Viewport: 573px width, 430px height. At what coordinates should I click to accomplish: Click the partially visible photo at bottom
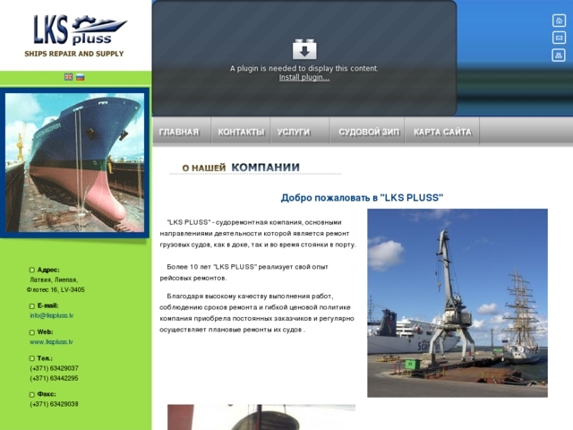coord(261,417)
